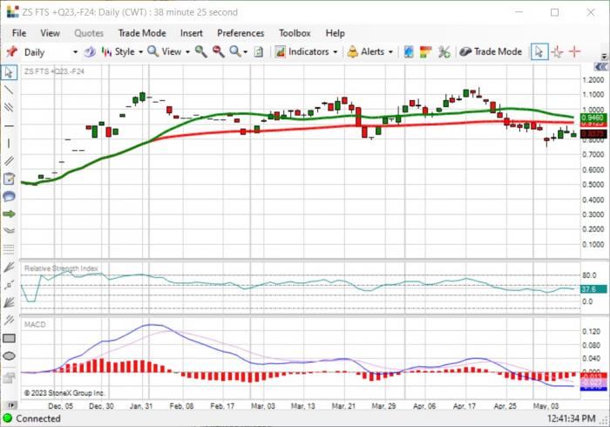Open the Toolbox menu
Image resolution: width=610 pixels, height=427 pixels.
point(295,33)
